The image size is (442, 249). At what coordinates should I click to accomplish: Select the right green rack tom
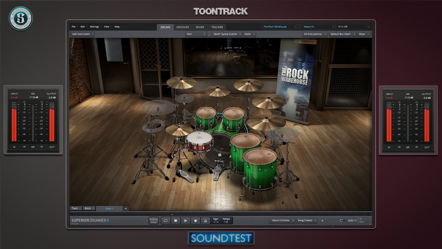(x=234, y=119)
